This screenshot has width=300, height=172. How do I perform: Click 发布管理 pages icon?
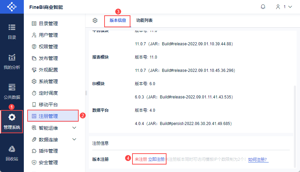pyautogui.click(x=34, y=58)
